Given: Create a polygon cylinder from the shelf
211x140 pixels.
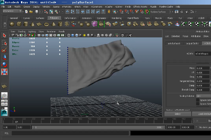Looking at the screenshot, I should point(26,24).
